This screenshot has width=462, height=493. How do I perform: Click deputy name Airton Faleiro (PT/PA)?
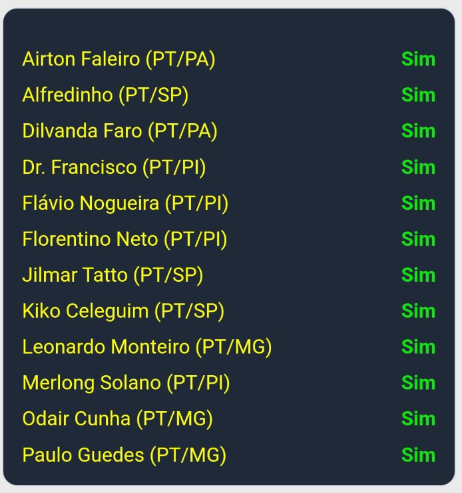tap(118, 59)
